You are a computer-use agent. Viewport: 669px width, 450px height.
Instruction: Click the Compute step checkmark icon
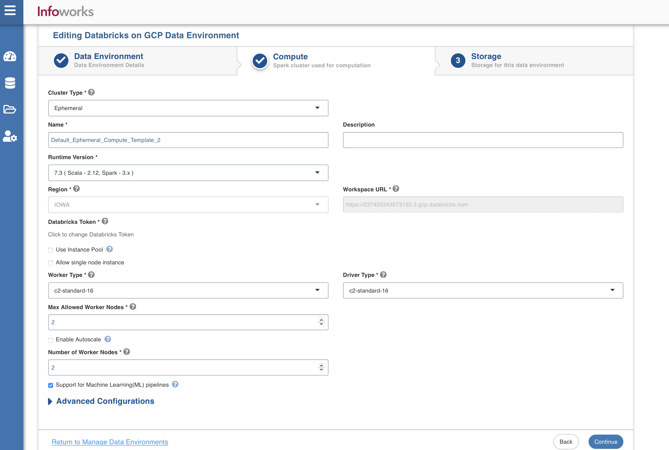pyautogui.click(x=260, y=60)
